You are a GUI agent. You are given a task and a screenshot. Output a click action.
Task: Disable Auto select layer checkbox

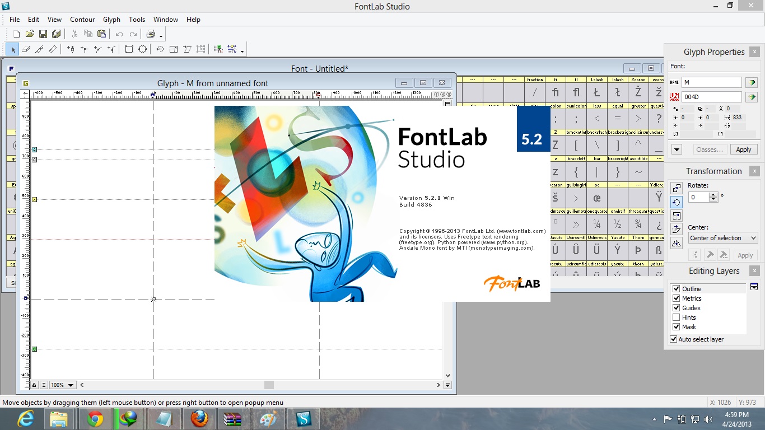tap(674, 339)
